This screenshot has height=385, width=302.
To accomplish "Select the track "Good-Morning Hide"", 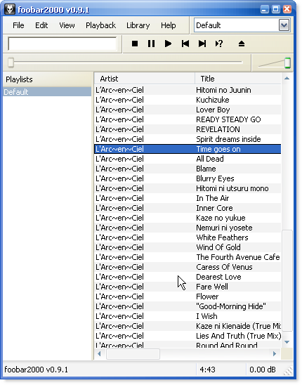I will tap(188, 306).
